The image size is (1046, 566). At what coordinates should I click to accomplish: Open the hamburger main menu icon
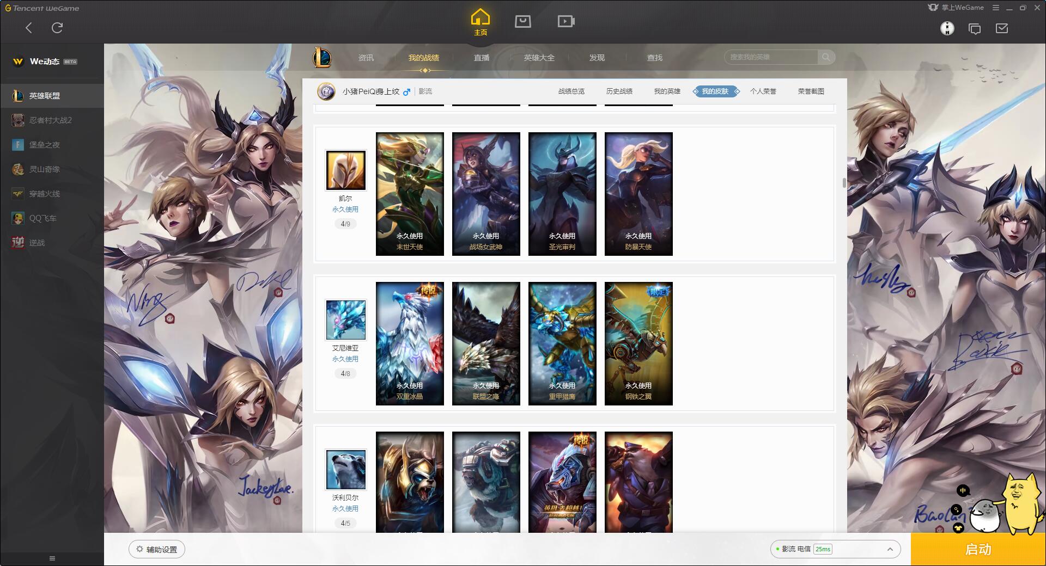tap(996, 8)
